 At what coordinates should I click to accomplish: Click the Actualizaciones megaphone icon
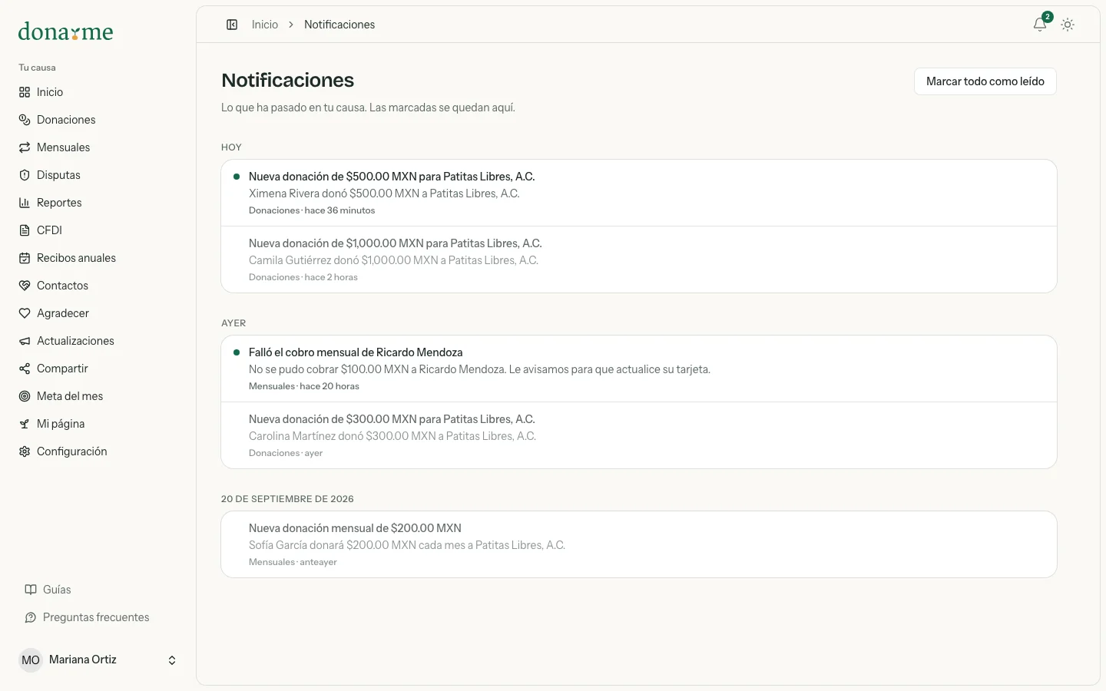[25, 341]
